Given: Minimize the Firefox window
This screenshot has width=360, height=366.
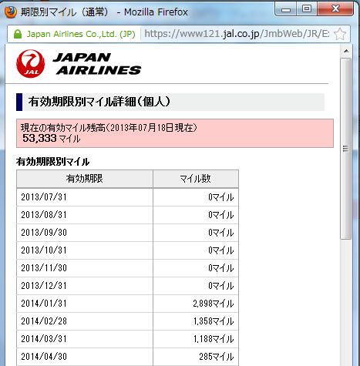Looking at the screenshot, I should (286, 10).
